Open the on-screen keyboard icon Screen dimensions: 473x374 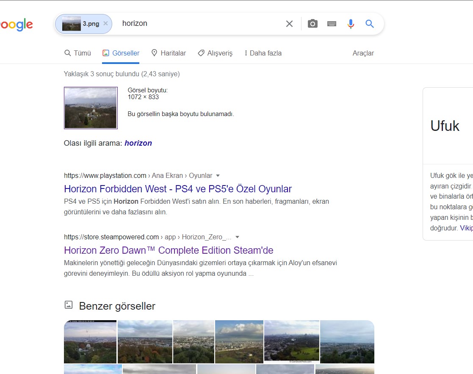(x=332, y=24)
